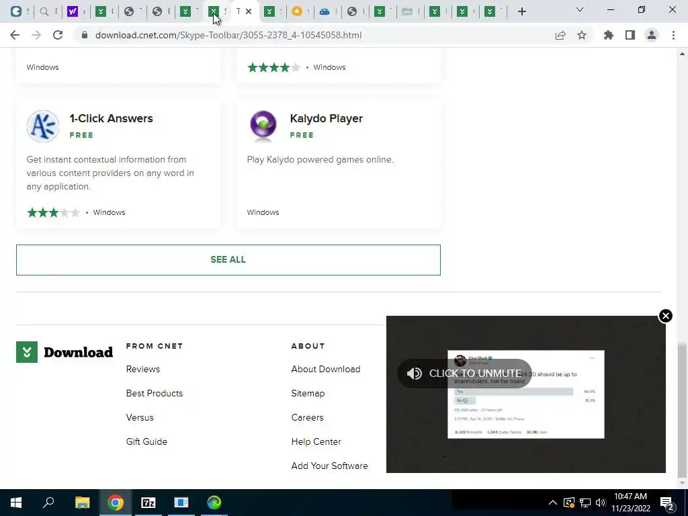Viewport: 688px width, 516px height.
Task: Open the taskbar clock and calendar
Action: point(631,503)
